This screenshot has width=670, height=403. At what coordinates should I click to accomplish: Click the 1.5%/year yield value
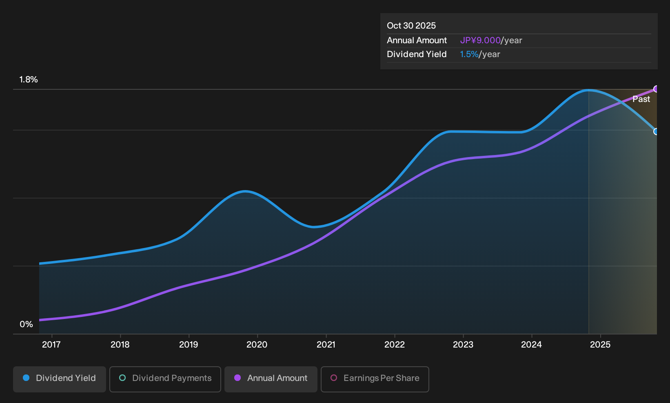tap(480, 54)
